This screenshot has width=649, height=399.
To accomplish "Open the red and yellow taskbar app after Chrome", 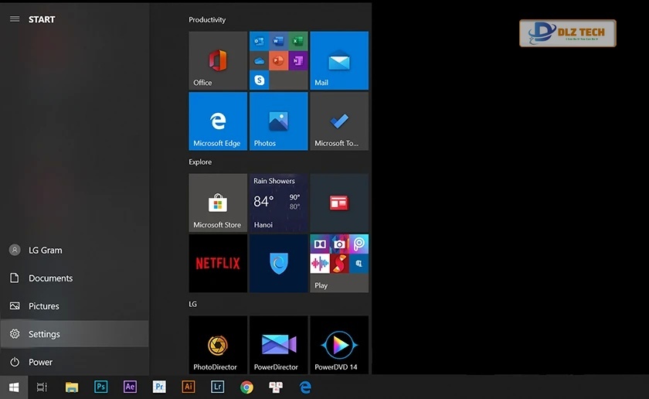I will tap(276, 387).
